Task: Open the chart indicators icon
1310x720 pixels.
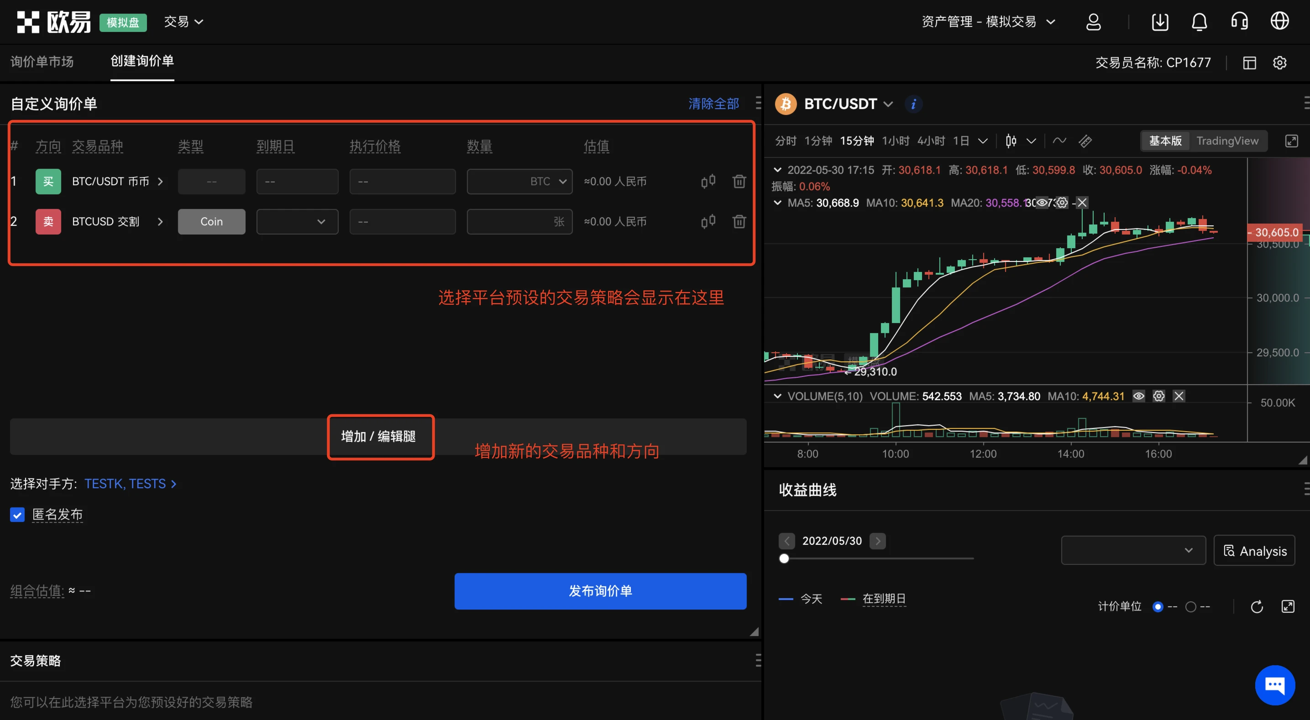Action: (1059, 141)
